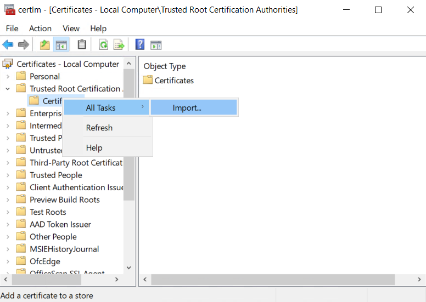Maximize the certlm window

pyautogui.click(x=378, y=10)
